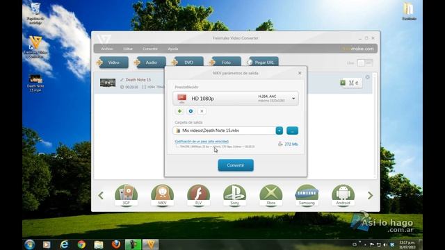Add a video with the Video button

click(113, 62)
